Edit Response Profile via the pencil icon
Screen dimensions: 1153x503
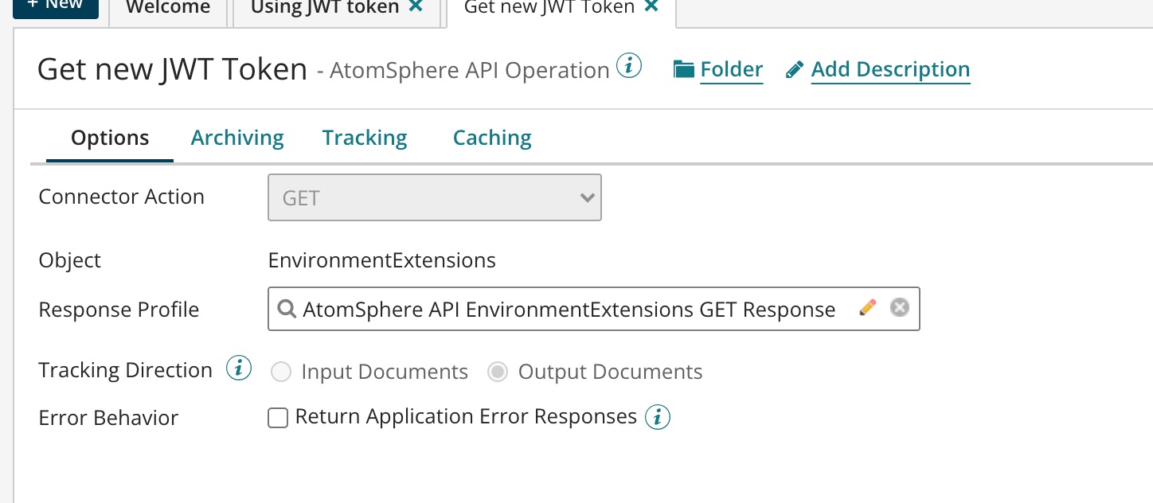coord(867,307)
